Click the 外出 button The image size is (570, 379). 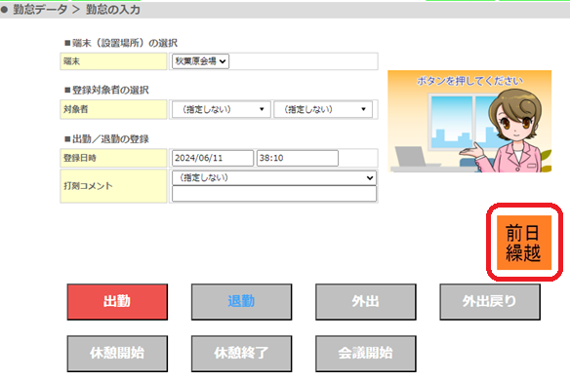pos(366,302)
